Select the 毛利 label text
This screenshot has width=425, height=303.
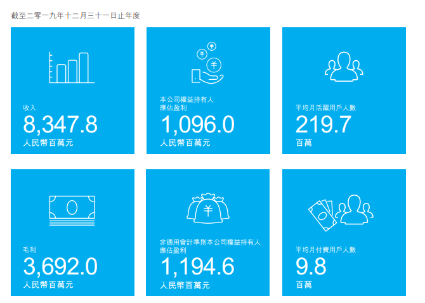tap(30, 250)
